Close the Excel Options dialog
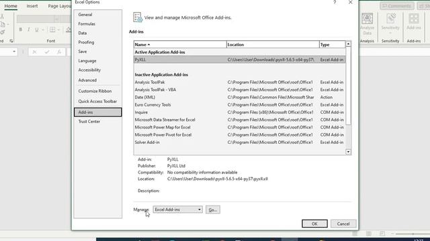430x241 pixels. [351, 2]
